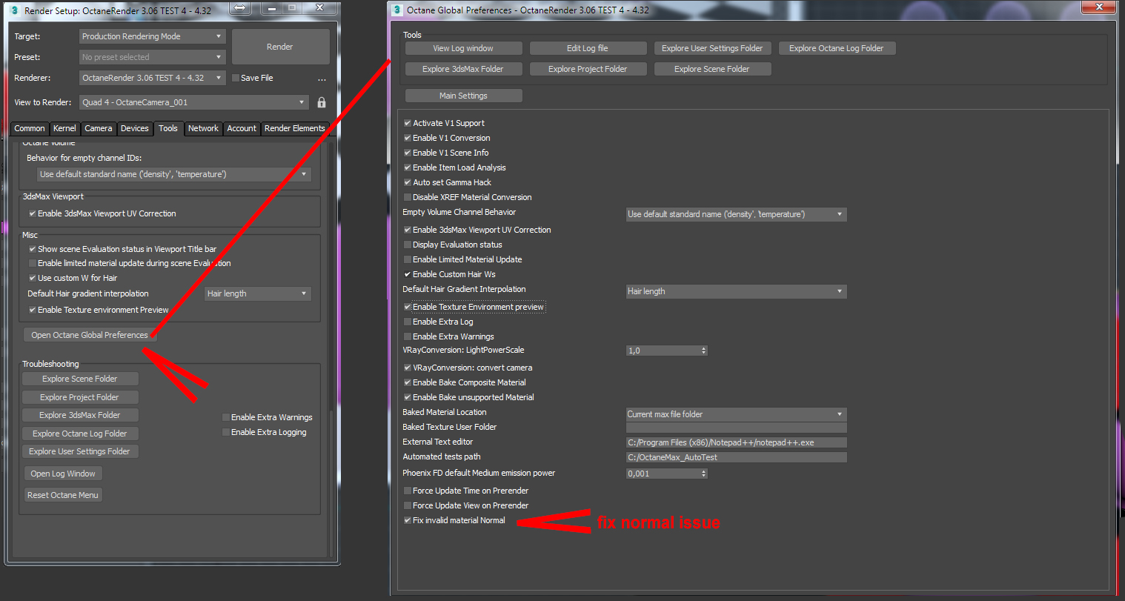Check Enable Extra Log in Preferences
Screen dimensions: 1125x601
click(x=408, y=322)
